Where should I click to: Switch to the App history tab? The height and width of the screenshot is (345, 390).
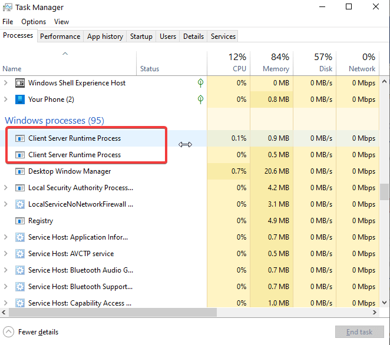pyautogui.click(x=105, y=37)
